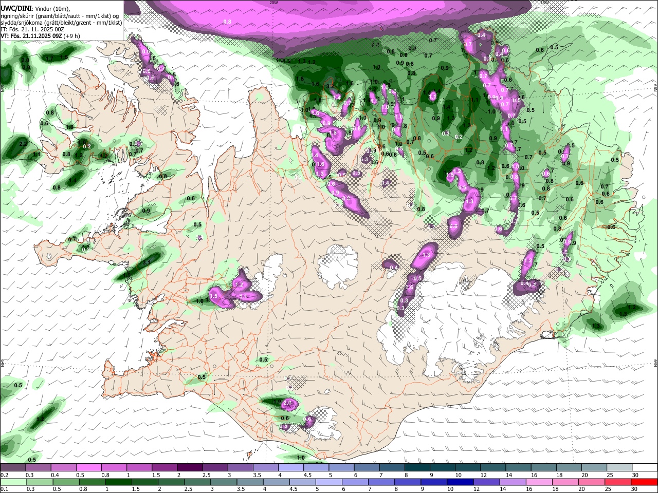
Task: Pick the darkest purple 2–2.5 swatch in snow scale
Action: (189, 468)
